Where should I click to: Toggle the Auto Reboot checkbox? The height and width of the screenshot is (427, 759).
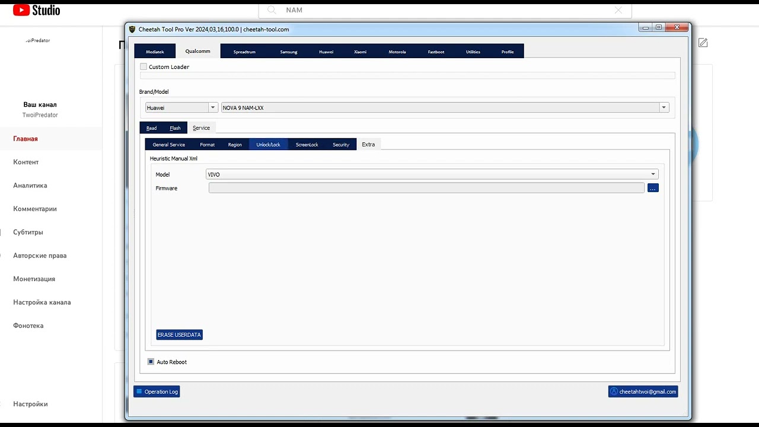pyautogui.click(x=151, y=362)
